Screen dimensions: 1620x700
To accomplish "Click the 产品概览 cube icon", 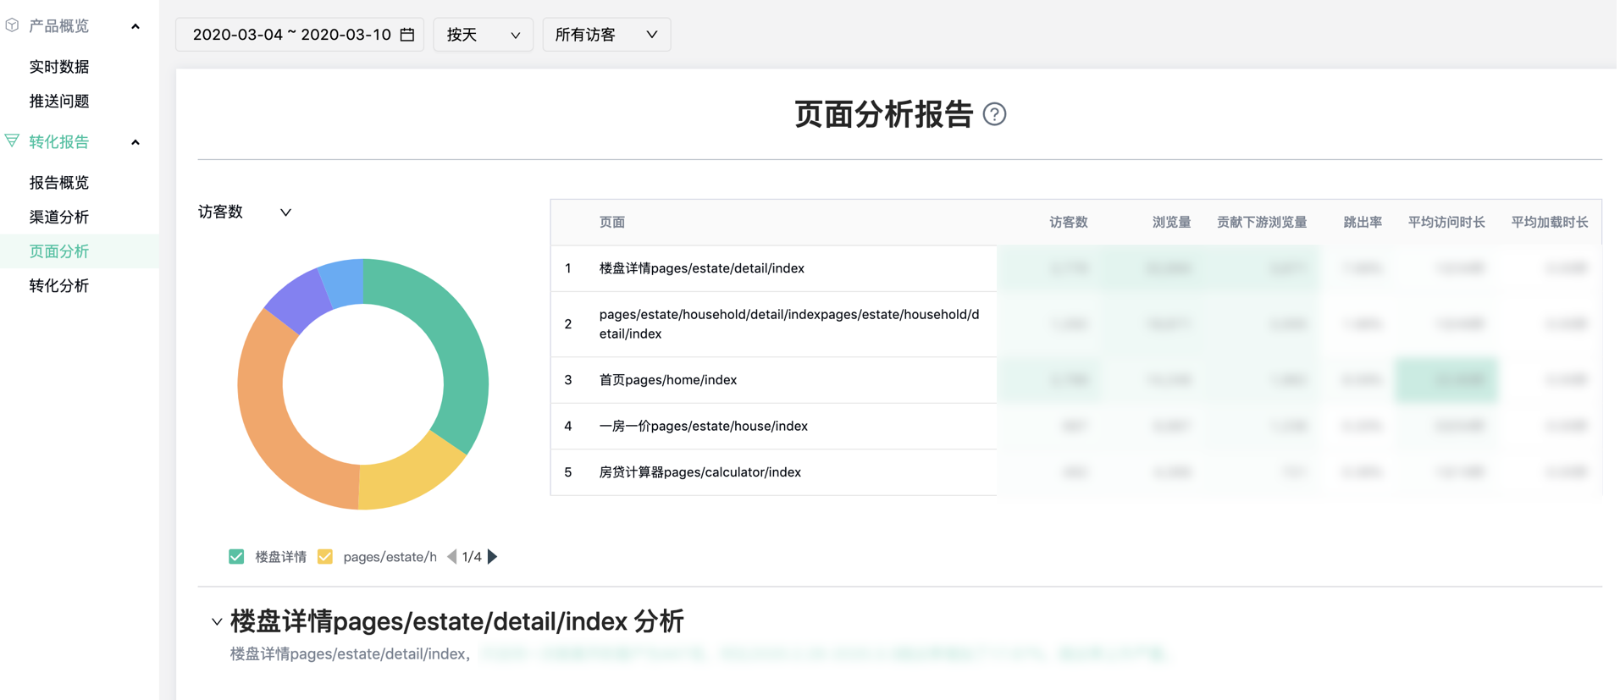I will 13,25.
